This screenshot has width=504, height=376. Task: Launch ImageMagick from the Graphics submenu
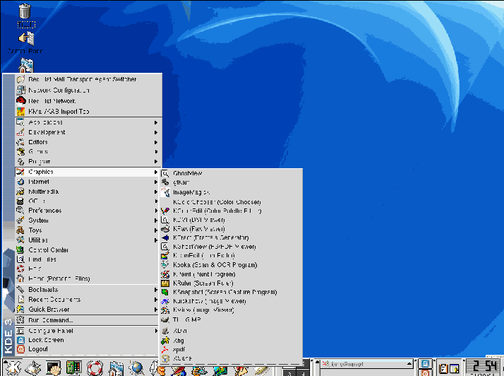tap(231, 192)
